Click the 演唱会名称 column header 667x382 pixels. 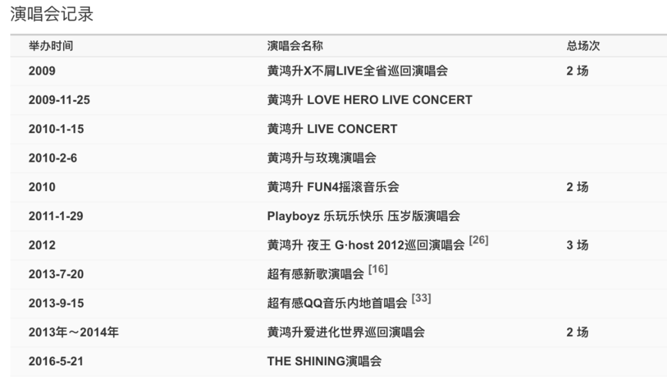pos(295,46)
